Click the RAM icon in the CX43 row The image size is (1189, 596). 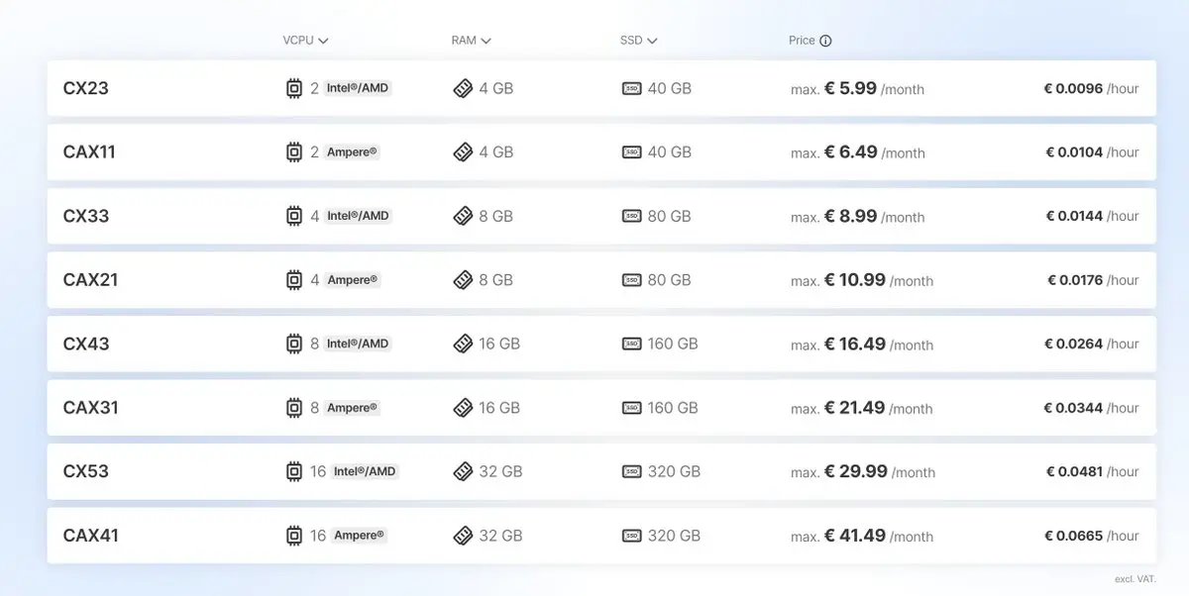coord(463,344)
